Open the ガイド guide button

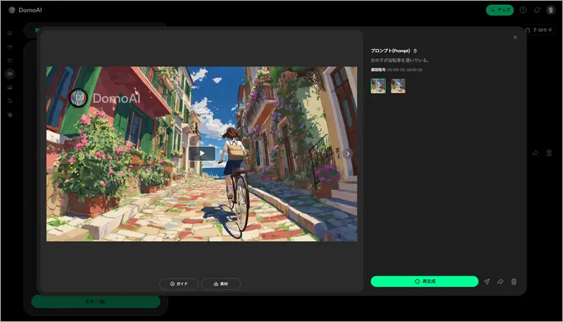point(179,284)
